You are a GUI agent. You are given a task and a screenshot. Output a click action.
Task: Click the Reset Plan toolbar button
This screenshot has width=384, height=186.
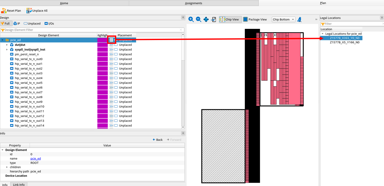tap(11, 11)
